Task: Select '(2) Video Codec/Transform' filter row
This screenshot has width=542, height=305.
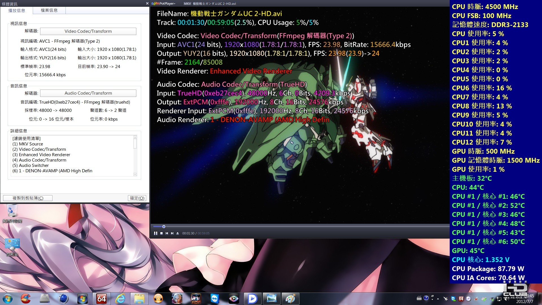Action: [39, 149]
